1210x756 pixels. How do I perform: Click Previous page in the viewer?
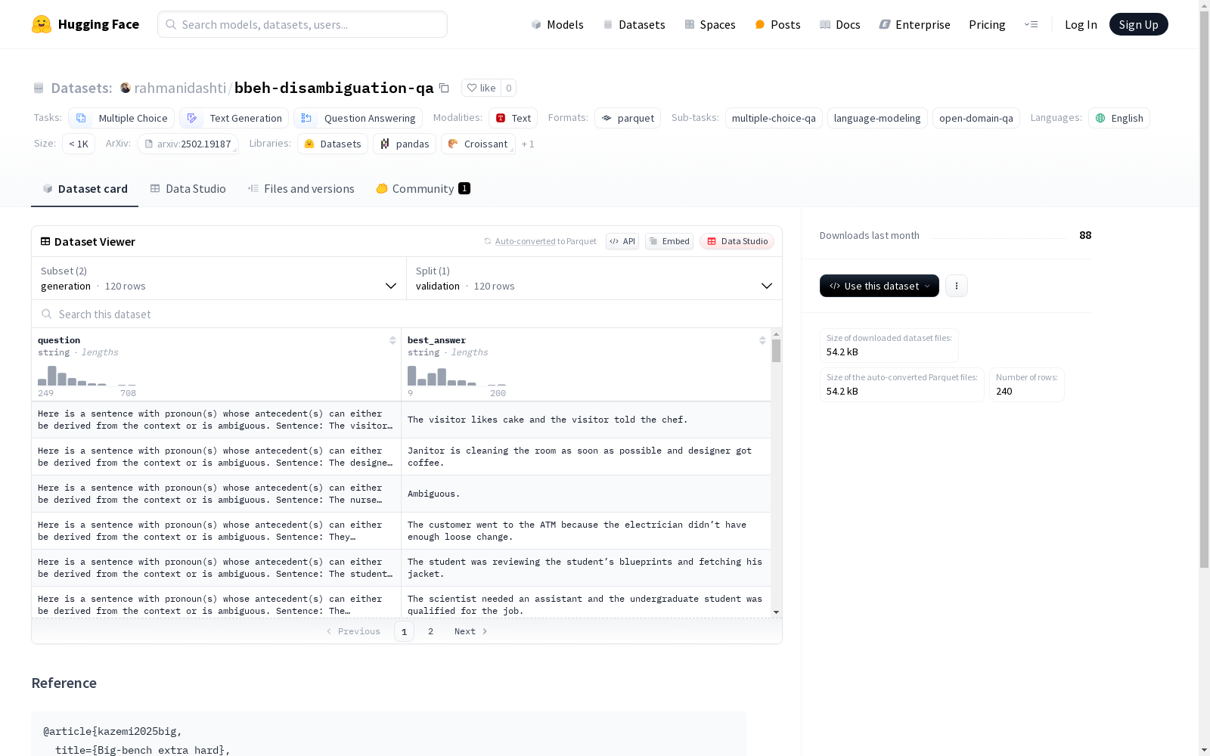(353, 631)
